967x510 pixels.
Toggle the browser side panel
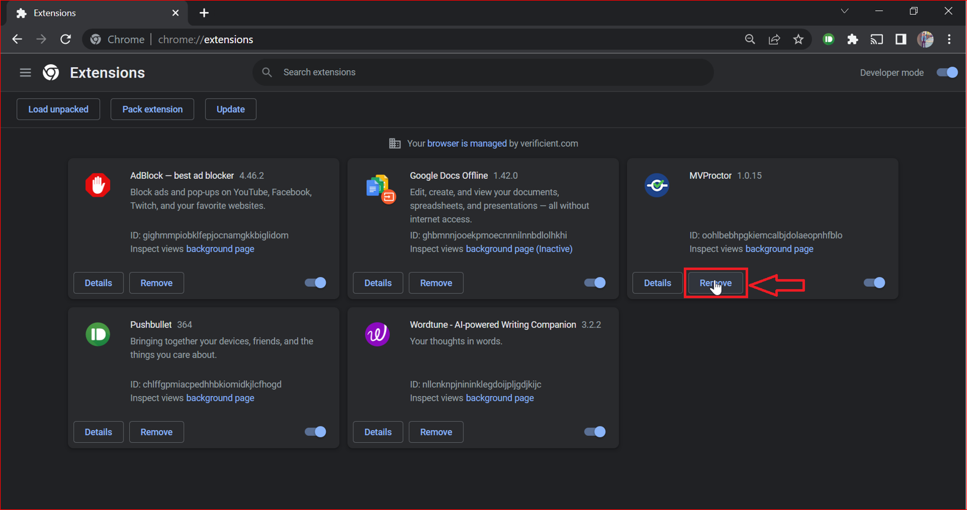click(x=901, y=39)
